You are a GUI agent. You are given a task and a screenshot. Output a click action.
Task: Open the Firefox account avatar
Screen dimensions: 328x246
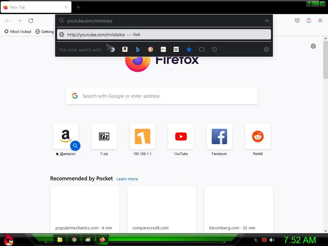[x=308, y=20]
